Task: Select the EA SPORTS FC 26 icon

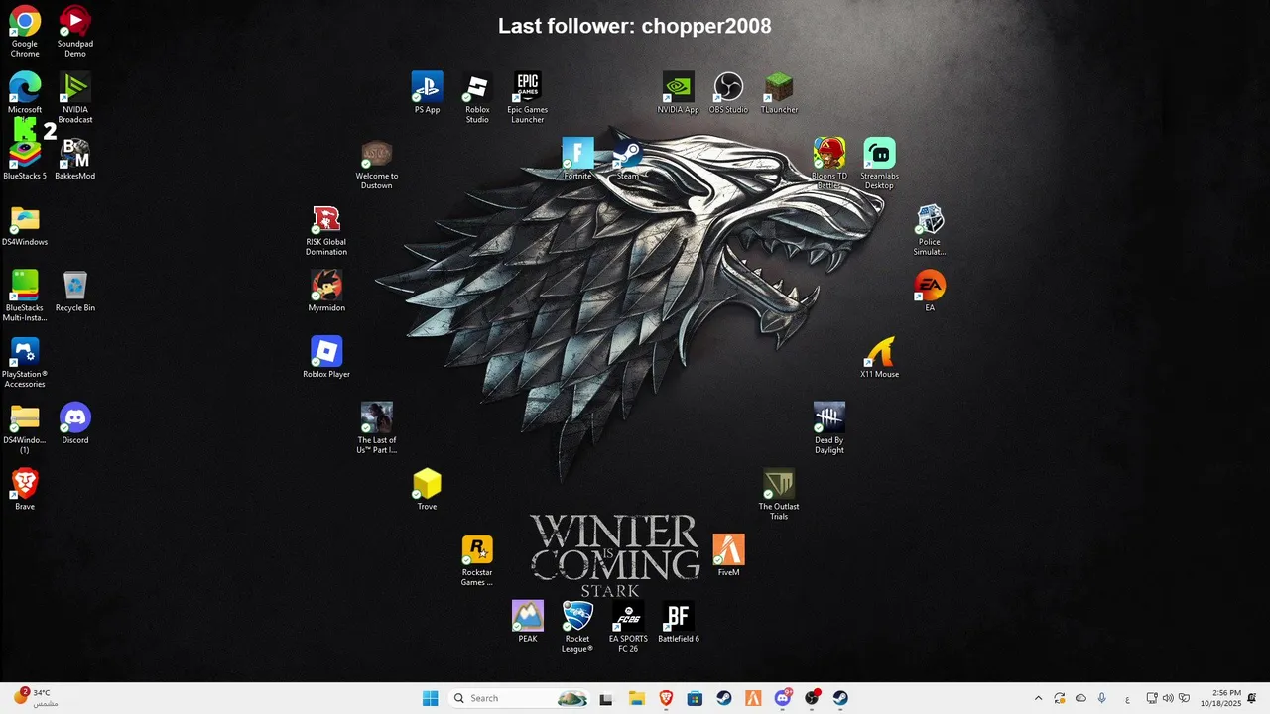Action: pos(628,627)
